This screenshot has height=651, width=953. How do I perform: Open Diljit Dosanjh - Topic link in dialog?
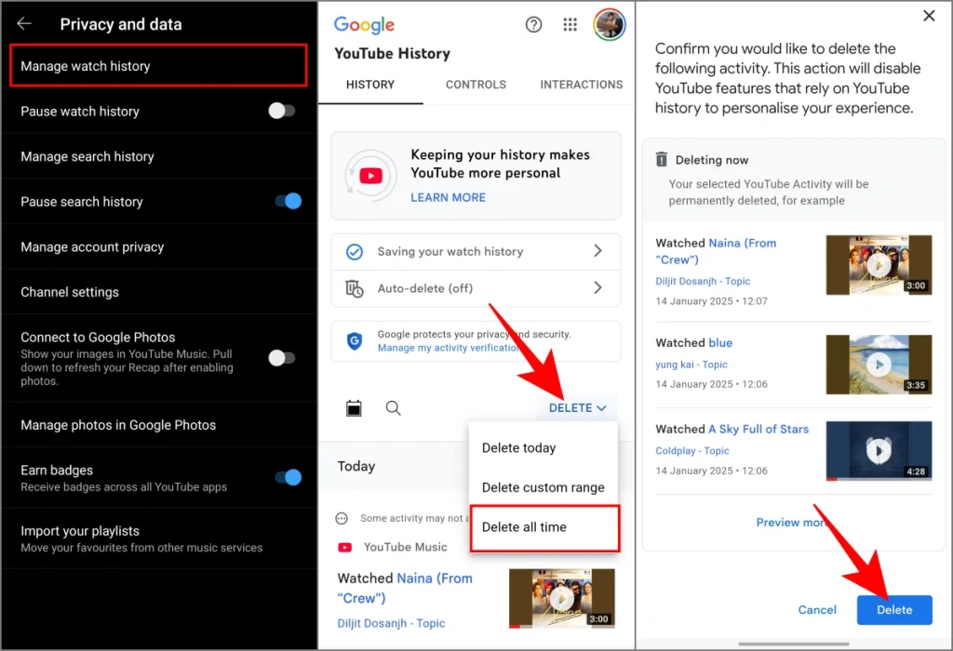point(703,281)
